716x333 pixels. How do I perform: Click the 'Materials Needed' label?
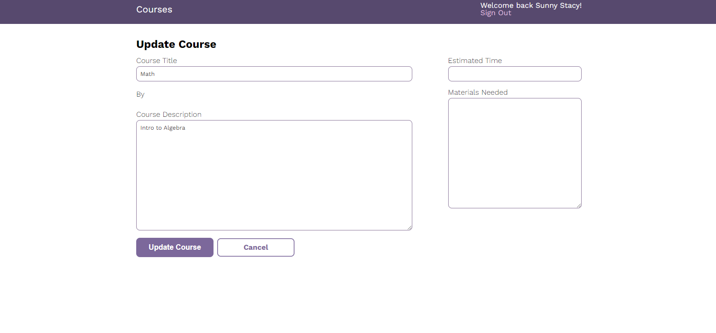478,92
